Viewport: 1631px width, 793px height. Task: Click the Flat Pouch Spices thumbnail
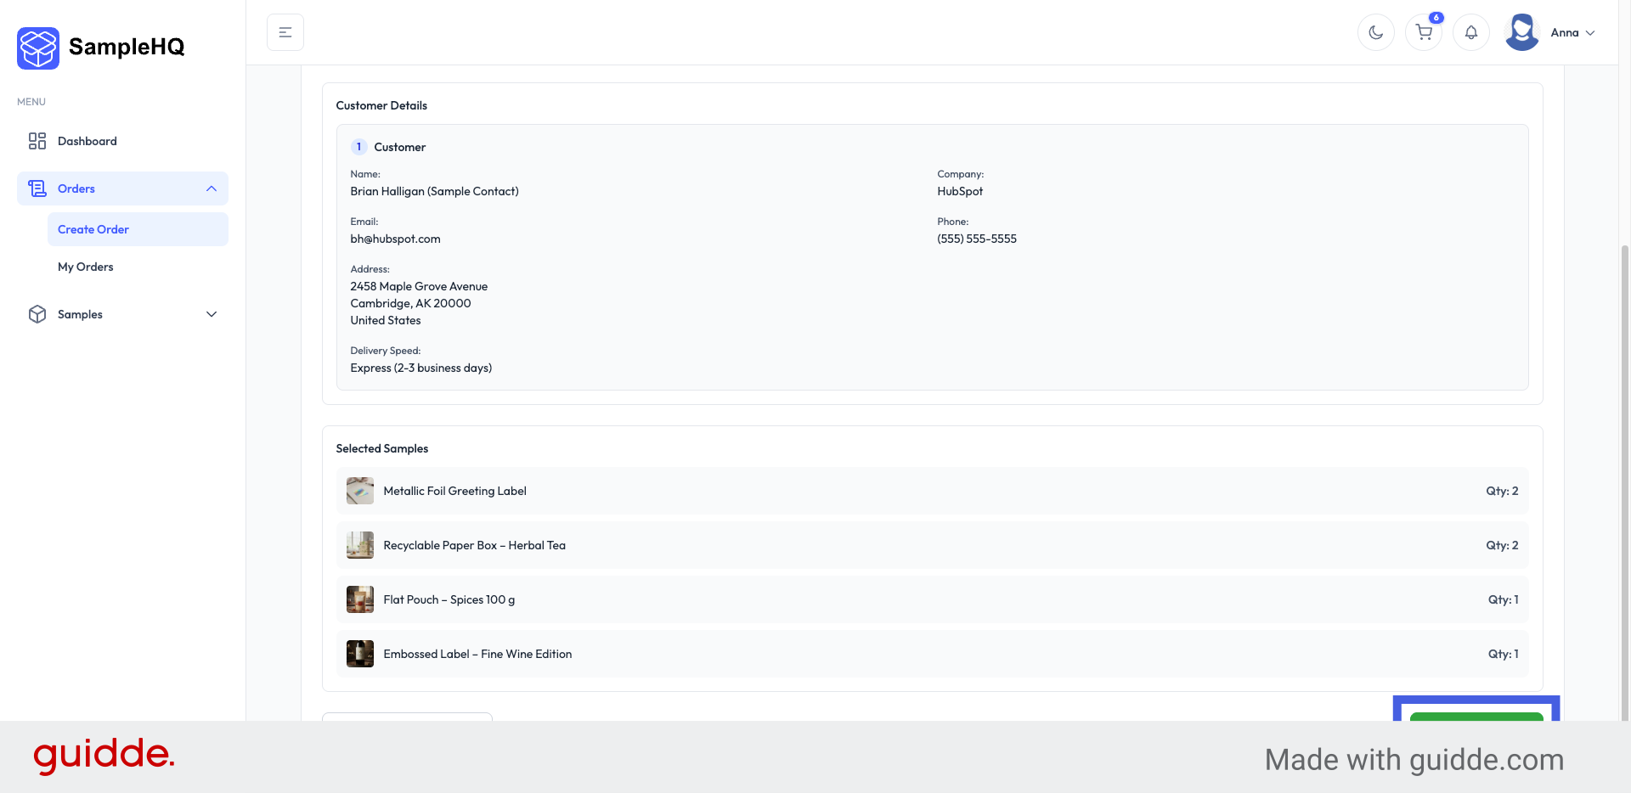click(x=360, y=599)
